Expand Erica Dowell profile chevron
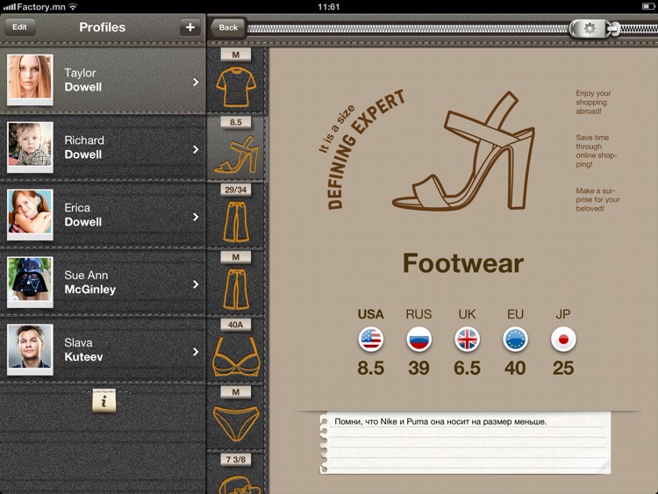Image resolution: width=658 pixels, height=494 pixels. tap(196, 217)
